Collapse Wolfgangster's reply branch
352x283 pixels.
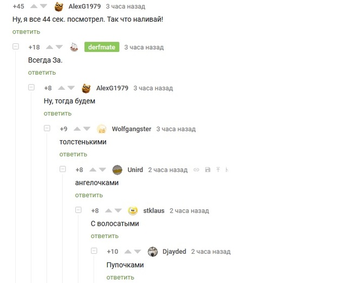point(47,128)
